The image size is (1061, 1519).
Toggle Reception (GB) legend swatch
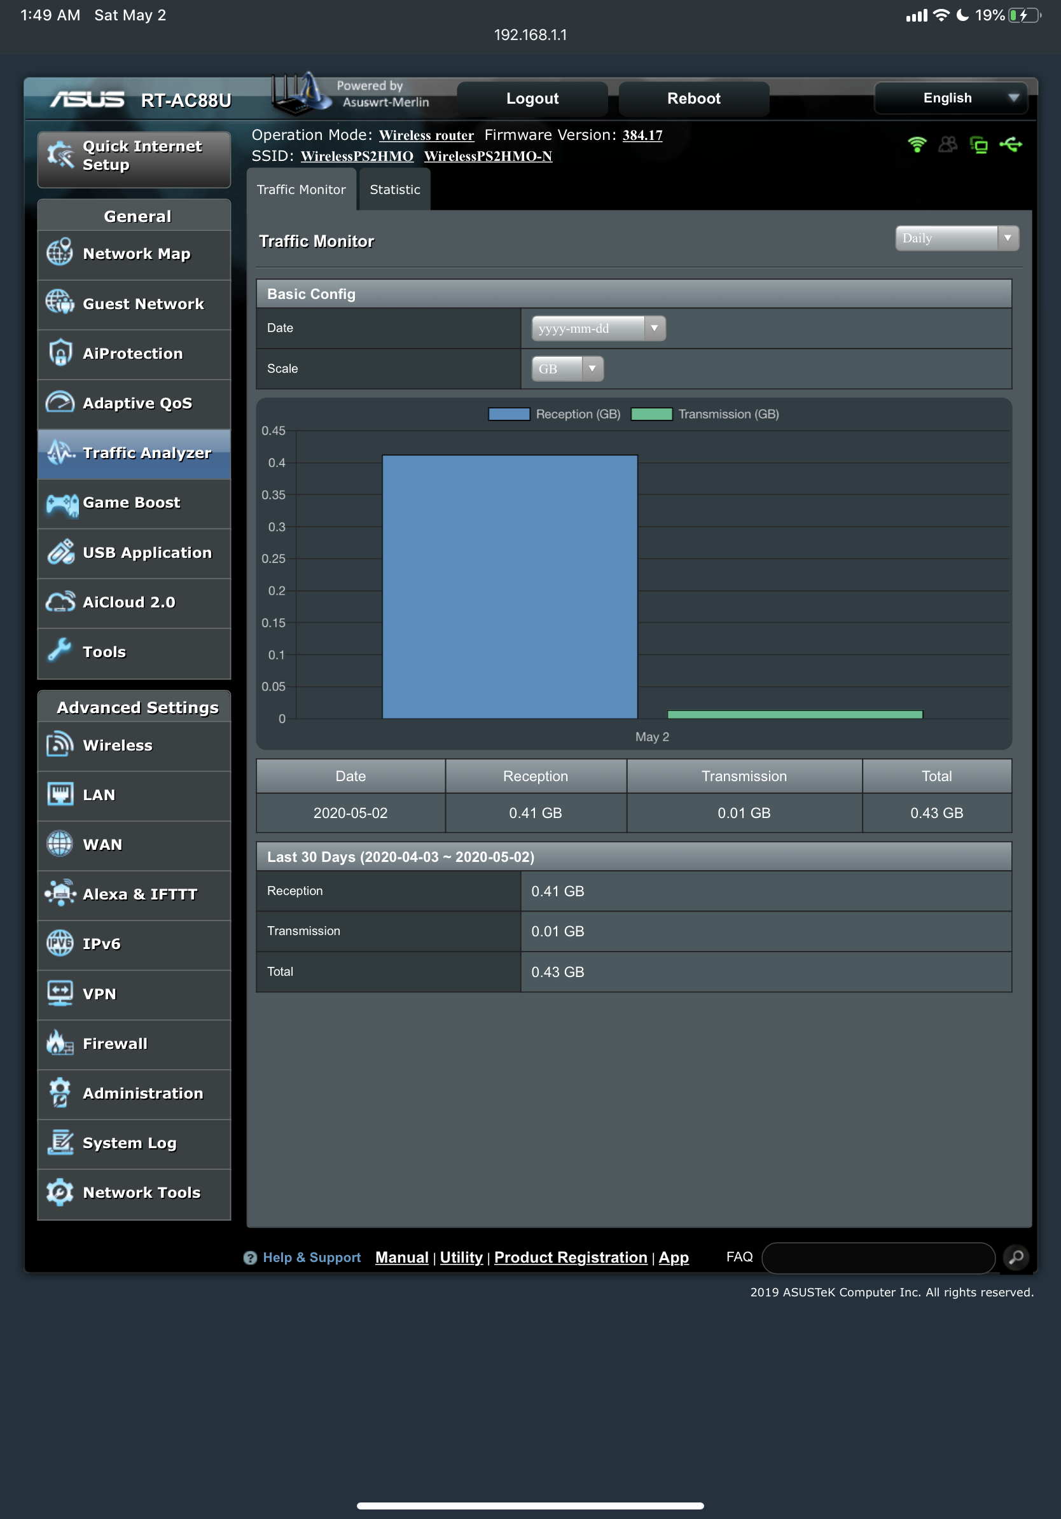[x=509, y=414]
